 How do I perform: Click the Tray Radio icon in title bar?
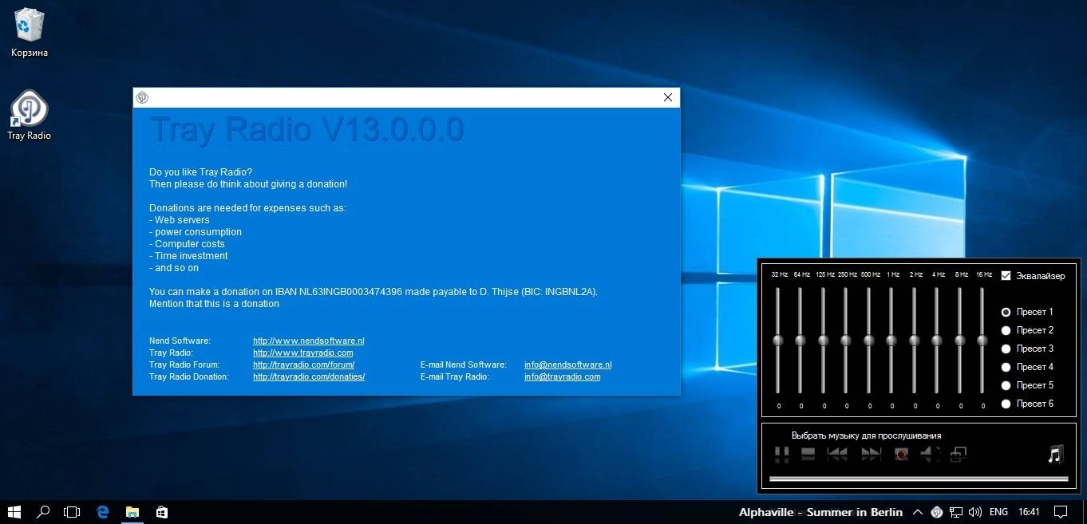pos(142,97)
